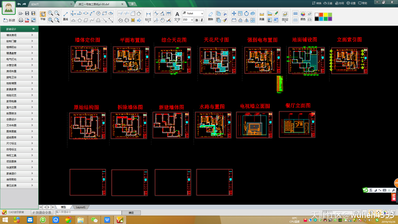The image size is (398, 224).
Task: Click the command input field
Action: coord(87,213)
